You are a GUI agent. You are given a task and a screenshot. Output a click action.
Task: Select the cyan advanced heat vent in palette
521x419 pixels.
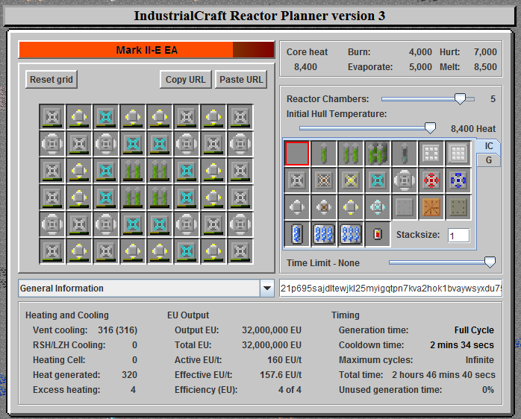(x=377, y=180)
